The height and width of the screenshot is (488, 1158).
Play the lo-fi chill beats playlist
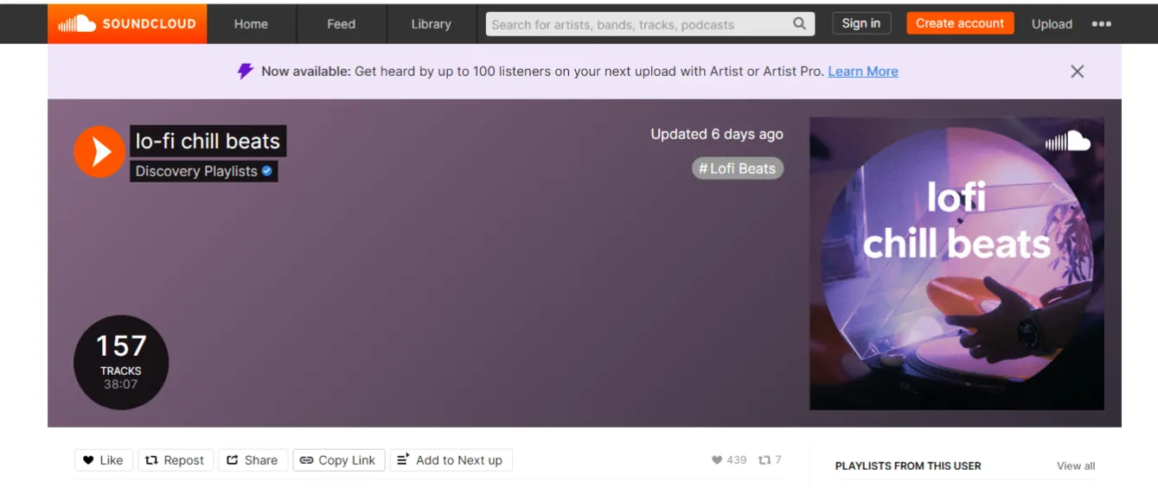point(99,152)
